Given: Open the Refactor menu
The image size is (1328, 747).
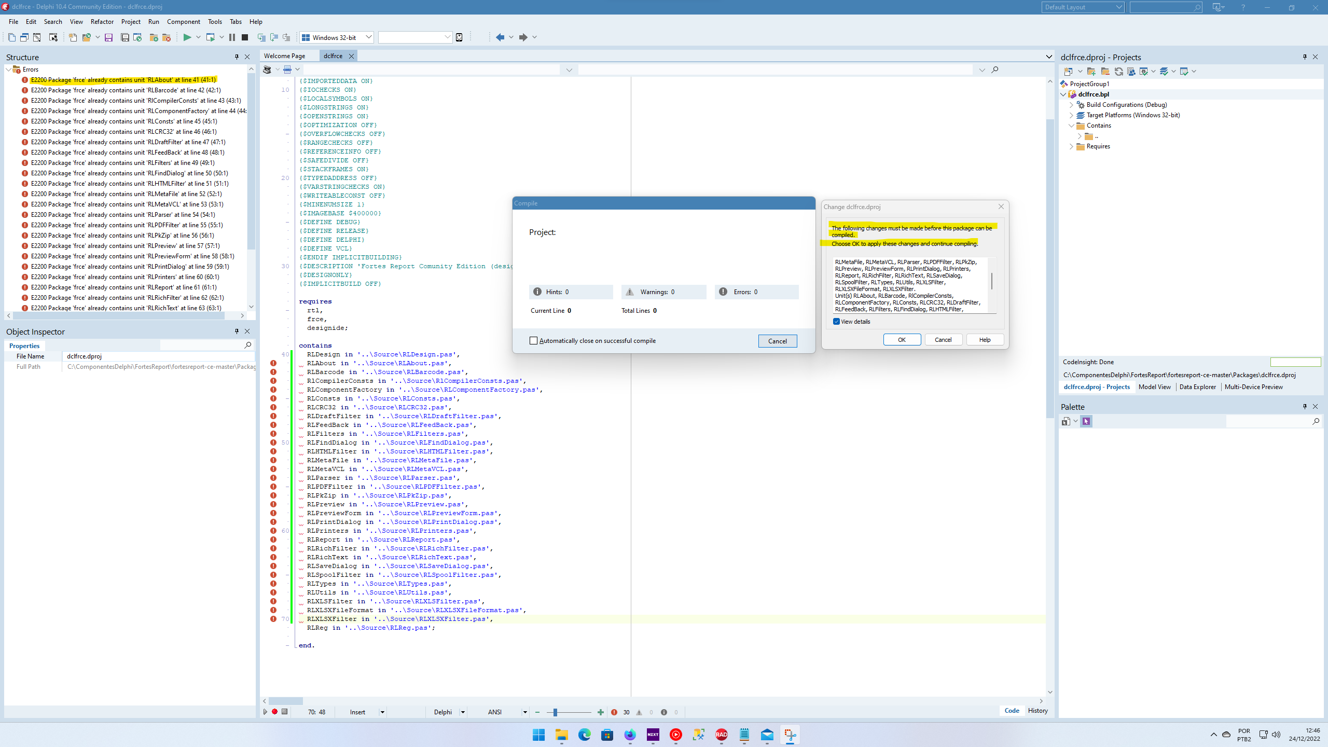Looking at the screenshot, I should point(102,21).
